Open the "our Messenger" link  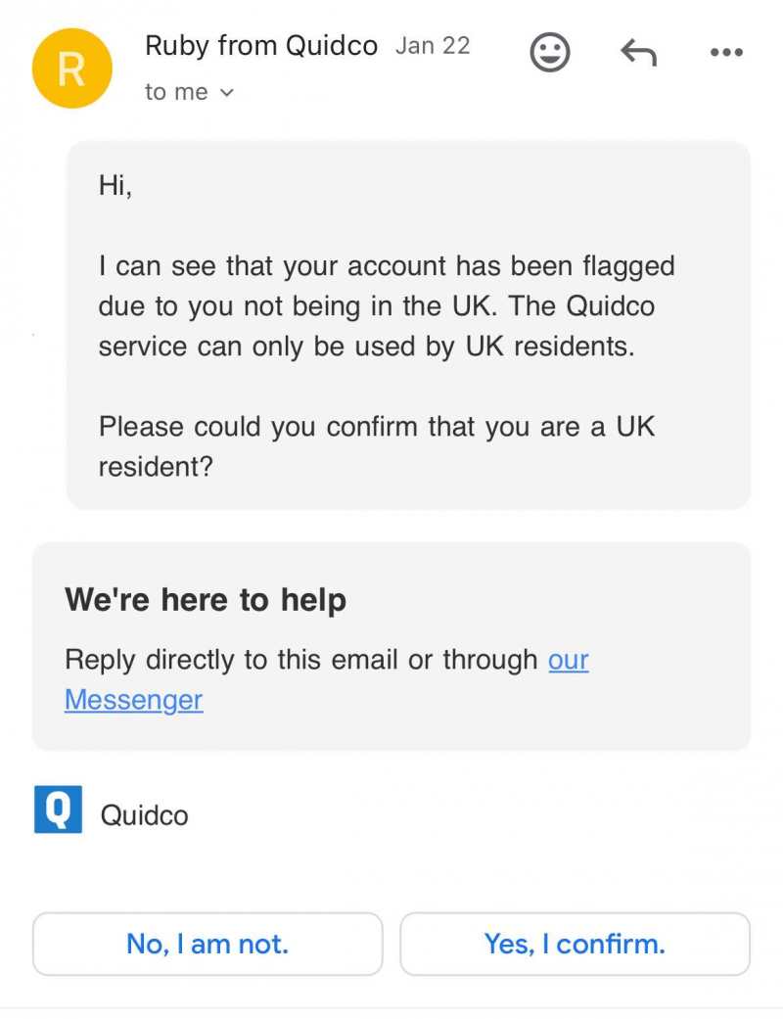tap(133, 700)
